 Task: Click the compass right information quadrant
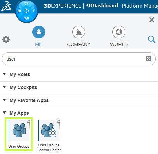tap(34, 11)
